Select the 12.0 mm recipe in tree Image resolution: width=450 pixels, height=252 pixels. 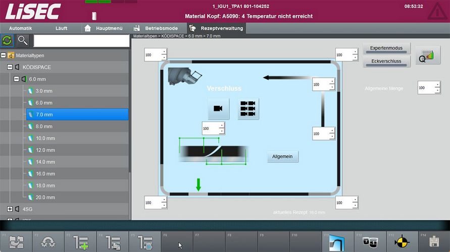45,150
